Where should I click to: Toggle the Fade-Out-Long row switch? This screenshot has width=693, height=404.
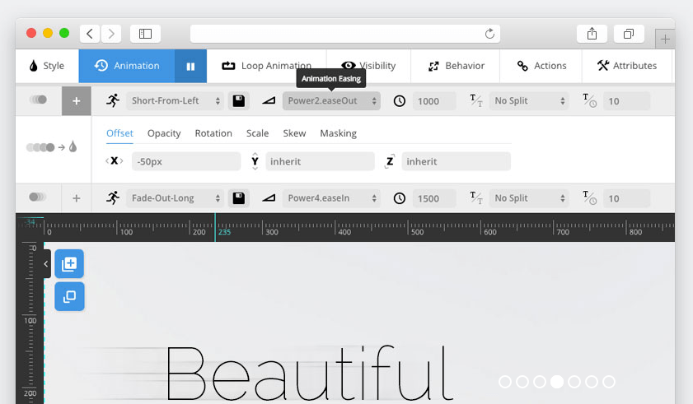(x=38, y=197)
